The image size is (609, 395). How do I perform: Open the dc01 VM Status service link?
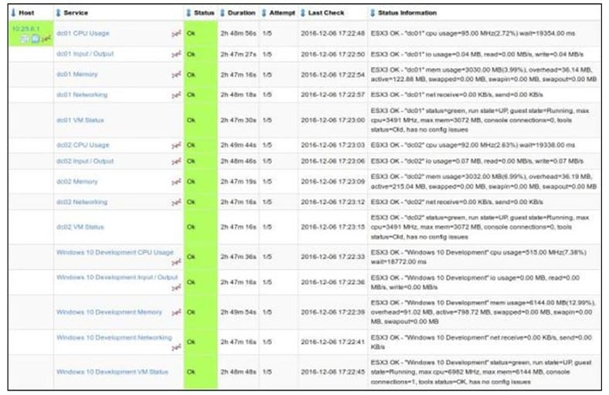tap(80, 120)
